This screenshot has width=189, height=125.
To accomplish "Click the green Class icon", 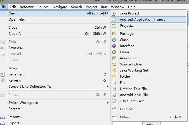I will pos(114,40).
